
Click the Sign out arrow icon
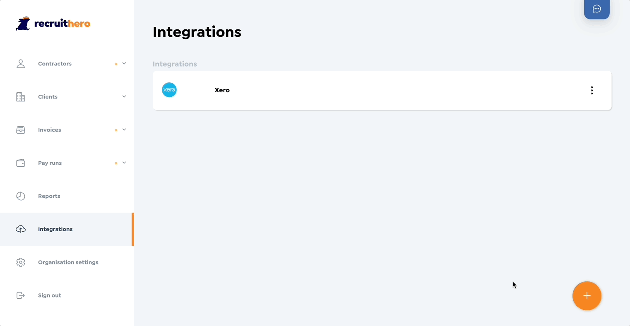click(x=21, y=295)
